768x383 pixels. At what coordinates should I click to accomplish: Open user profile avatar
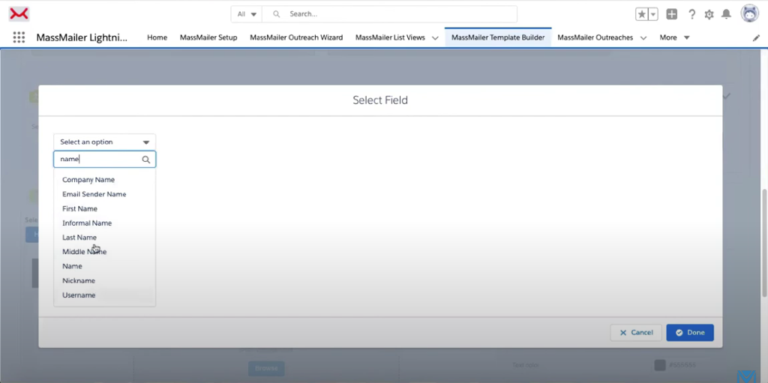tap(749, 13)
